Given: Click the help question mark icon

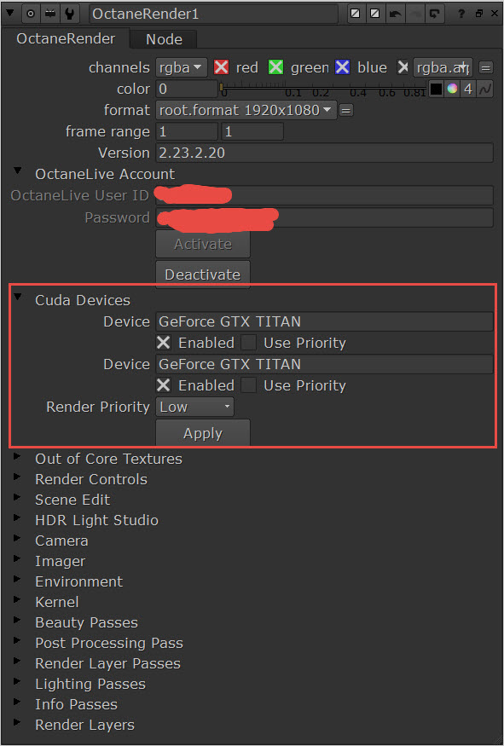Looking at the screenshot, I should [461, 14].
